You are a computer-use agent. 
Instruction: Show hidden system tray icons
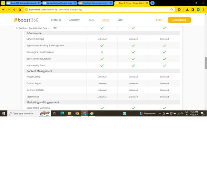click(x=160, y=113)
